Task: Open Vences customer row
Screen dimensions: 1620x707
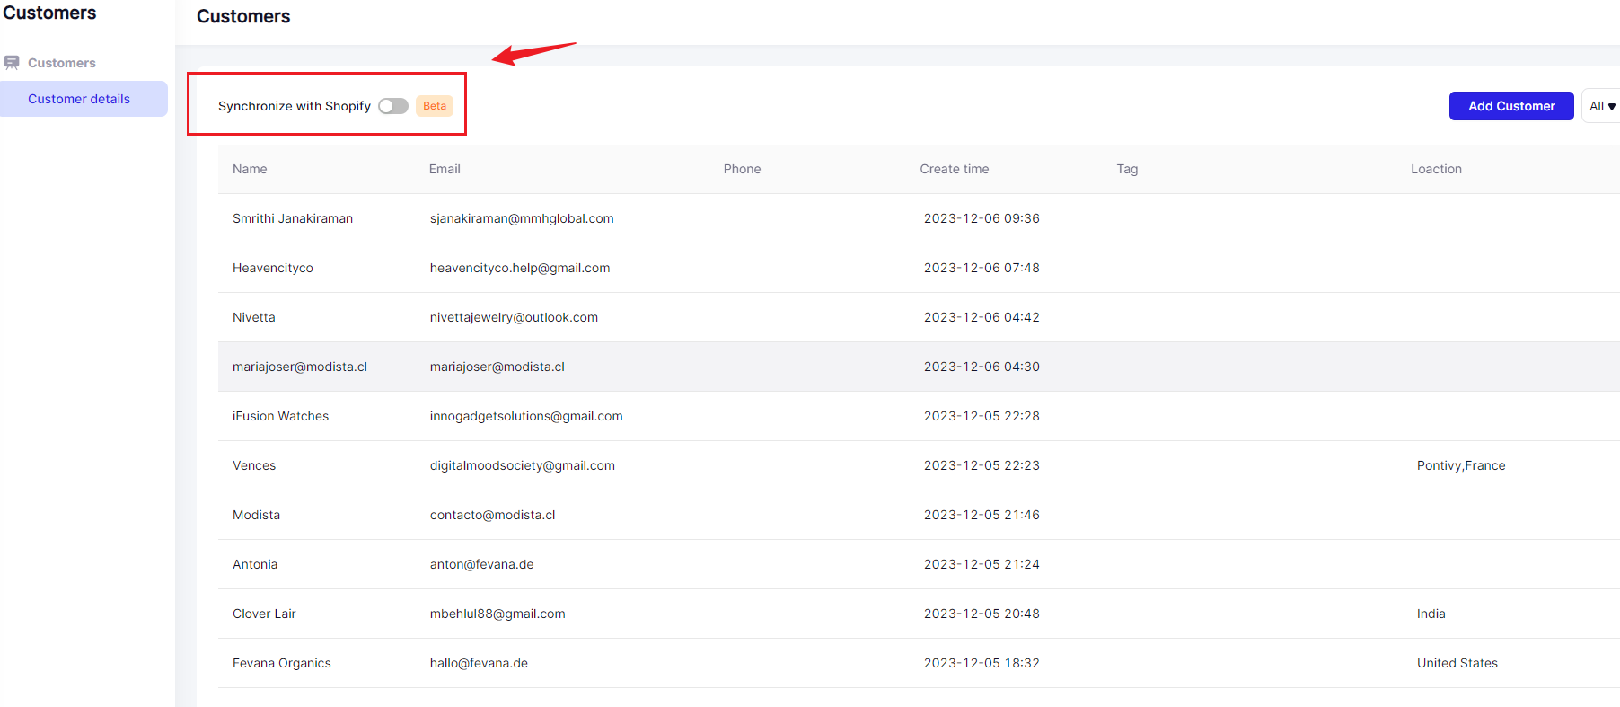Action: coord(919,465)
